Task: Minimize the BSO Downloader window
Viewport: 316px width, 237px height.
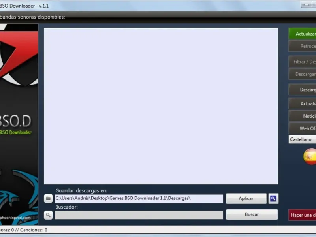Action: pos(307,4)
